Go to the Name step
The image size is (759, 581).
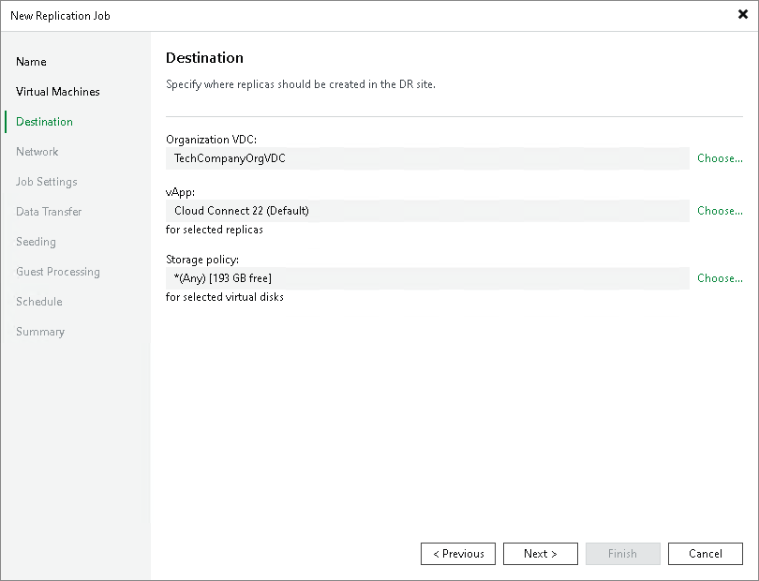(31, 61)
